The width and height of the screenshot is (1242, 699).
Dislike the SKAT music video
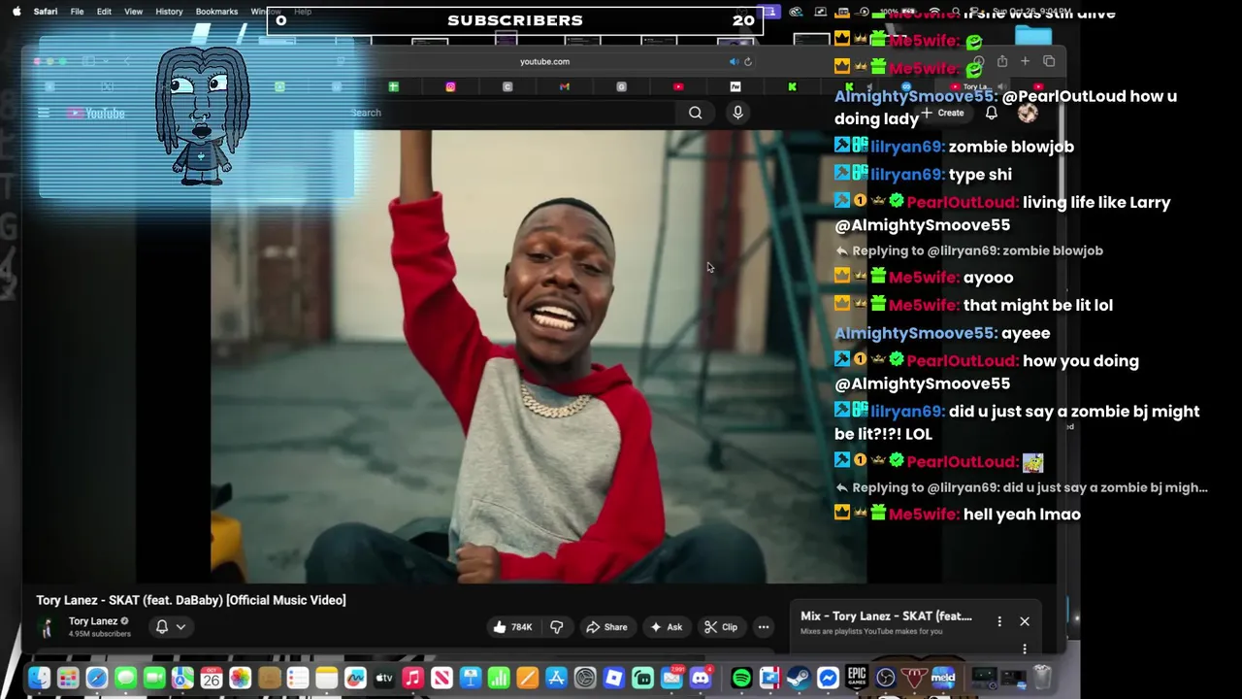557,627
